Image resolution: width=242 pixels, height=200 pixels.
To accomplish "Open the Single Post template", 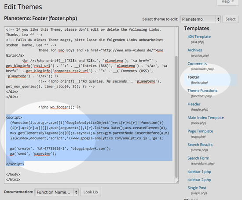I will (x=197, y=188).
